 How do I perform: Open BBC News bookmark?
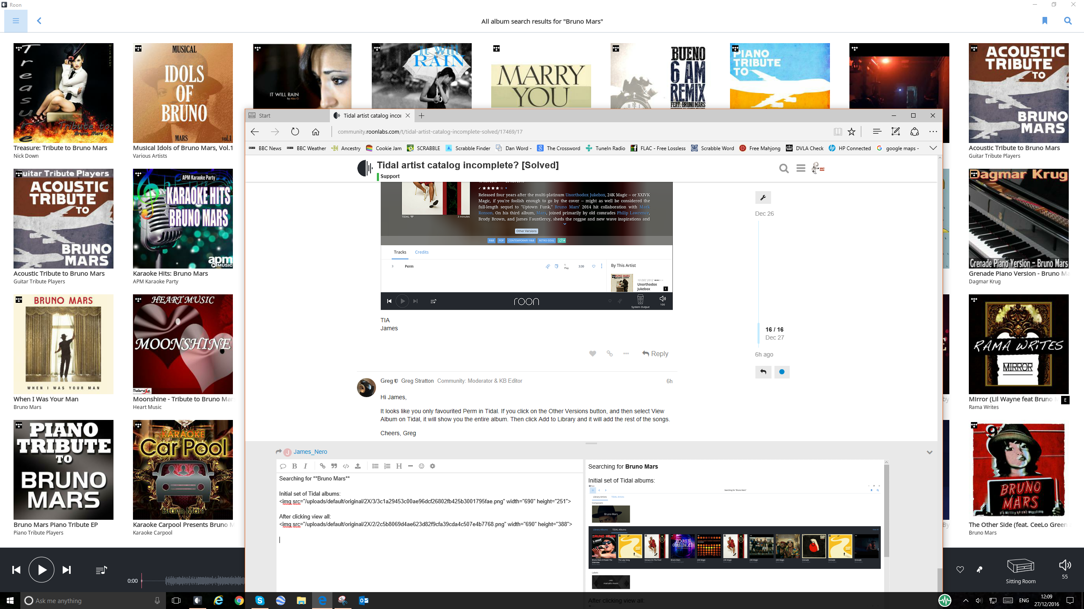(x=265, y=148)
